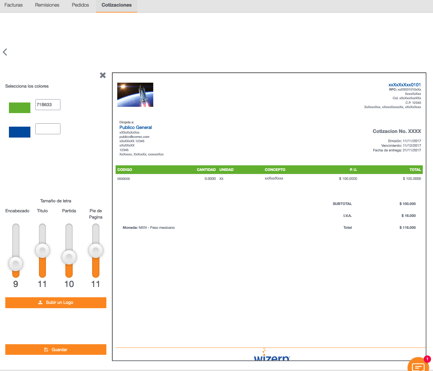
Task: Click the subtotal amount $ 100.000
Action: (x=408, y=204)
